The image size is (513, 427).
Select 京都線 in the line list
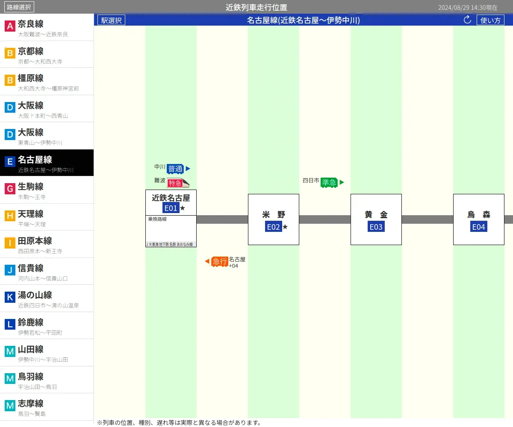point(47,54)
